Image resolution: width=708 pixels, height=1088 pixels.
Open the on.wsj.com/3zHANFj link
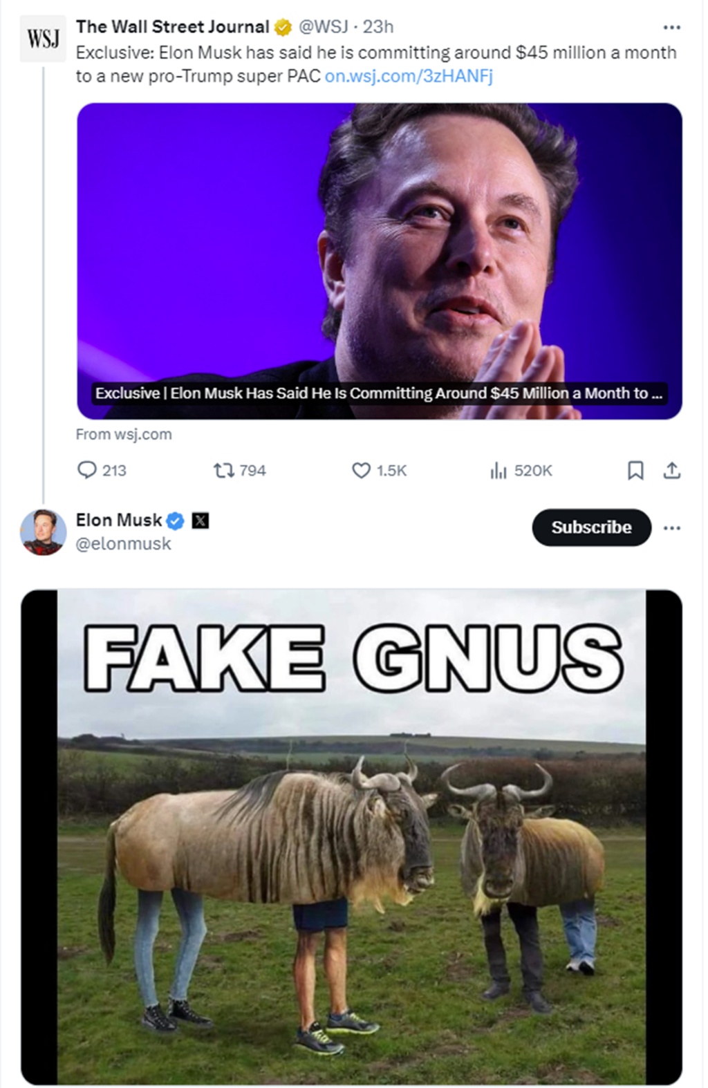(x=409, y=76)
